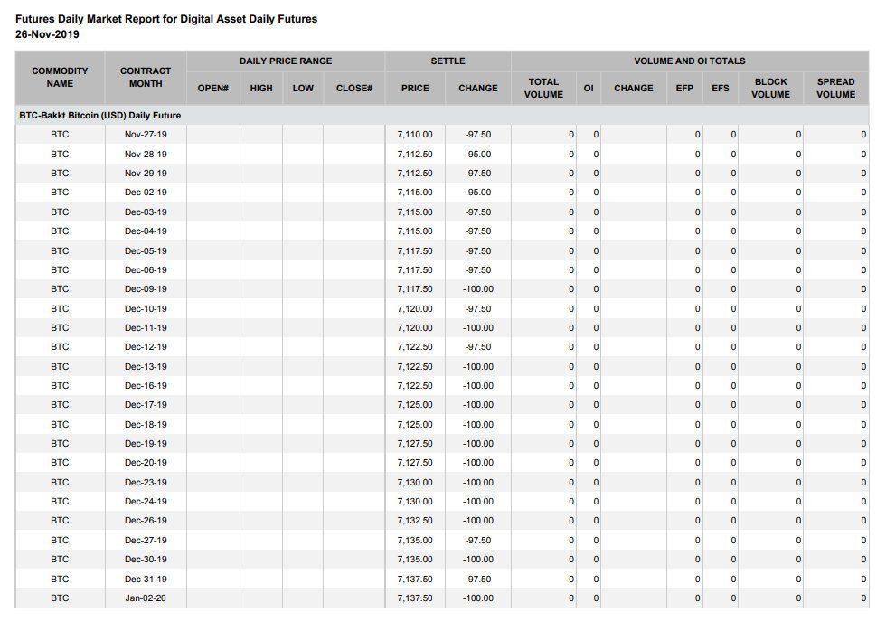Click block volume in Dec-05-19 row

(x=798, y=250)
